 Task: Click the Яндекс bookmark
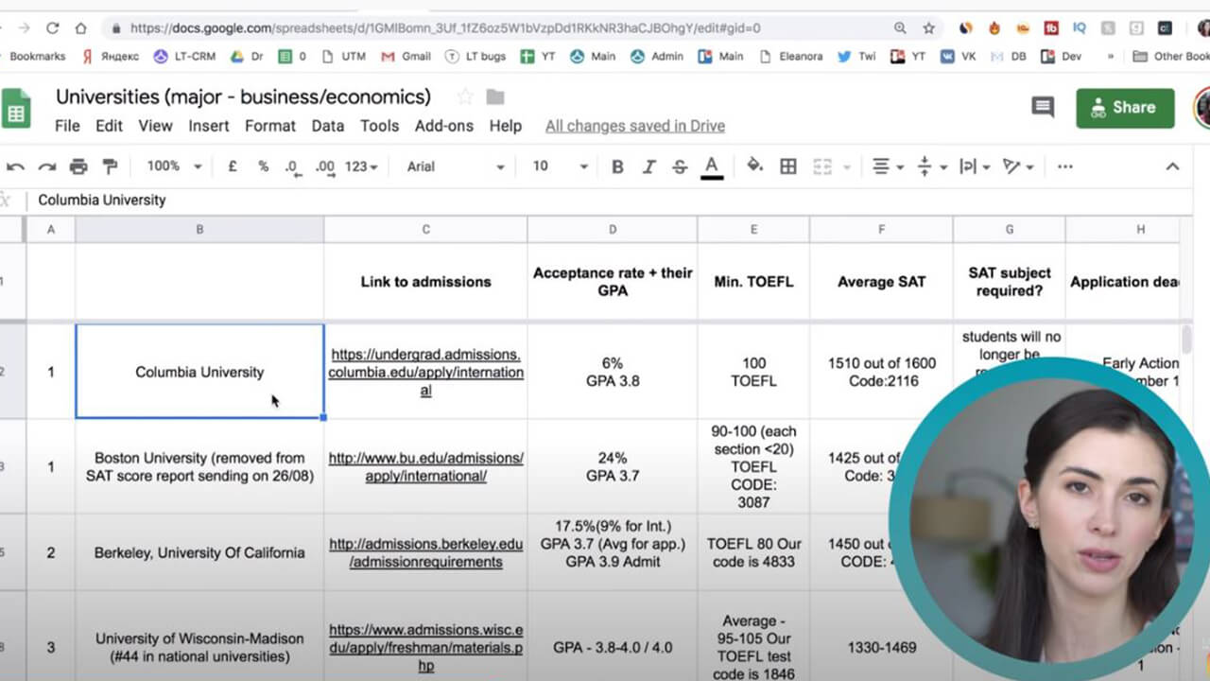110,57
